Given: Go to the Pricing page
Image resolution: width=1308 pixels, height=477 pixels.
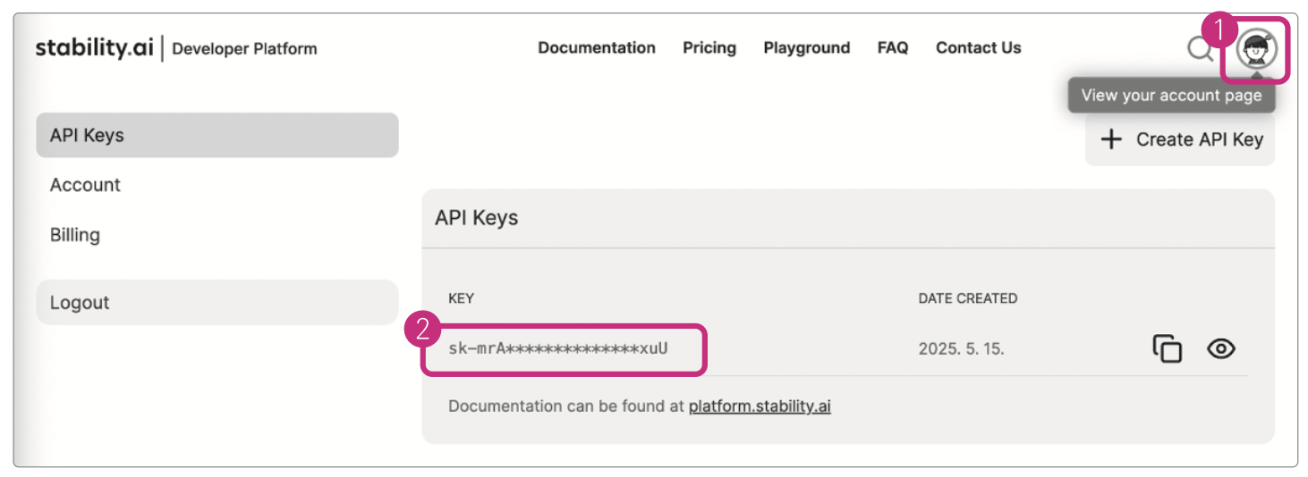Looking at the screenshot, I should pyautogui.click(x=709, y=48).
